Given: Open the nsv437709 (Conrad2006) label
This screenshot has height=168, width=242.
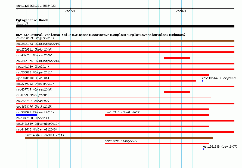Looking at the screenshot, I should (x=34, y=89).
